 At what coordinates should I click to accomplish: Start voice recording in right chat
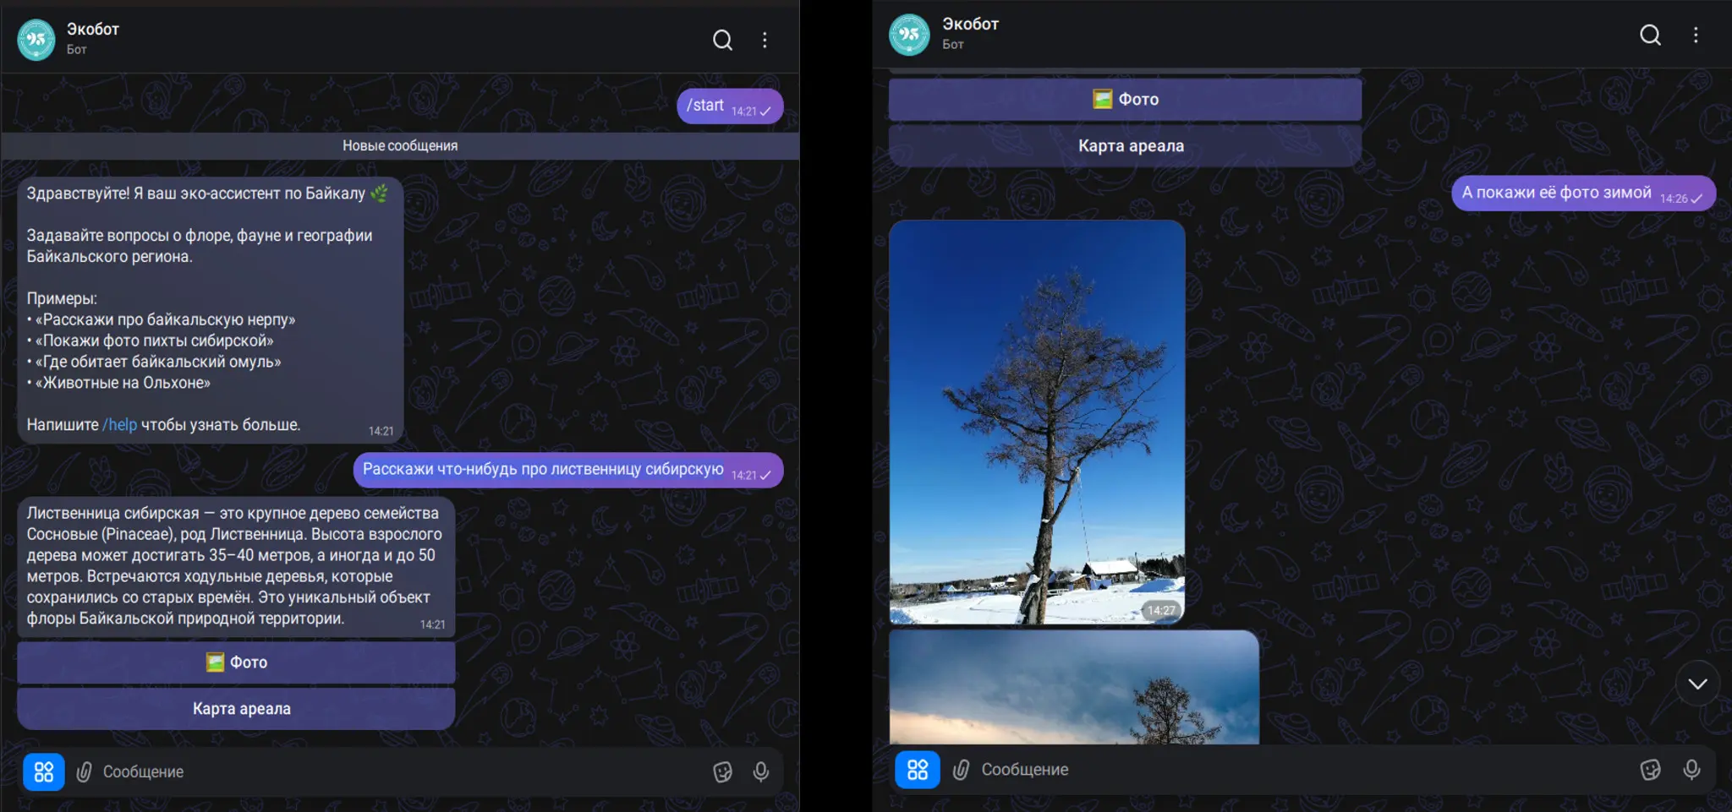click(1691, 769)
